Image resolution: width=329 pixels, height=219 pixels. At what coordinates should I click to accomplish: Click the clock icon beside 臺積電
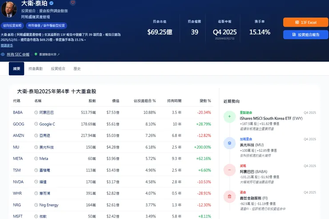coord(36,170)
